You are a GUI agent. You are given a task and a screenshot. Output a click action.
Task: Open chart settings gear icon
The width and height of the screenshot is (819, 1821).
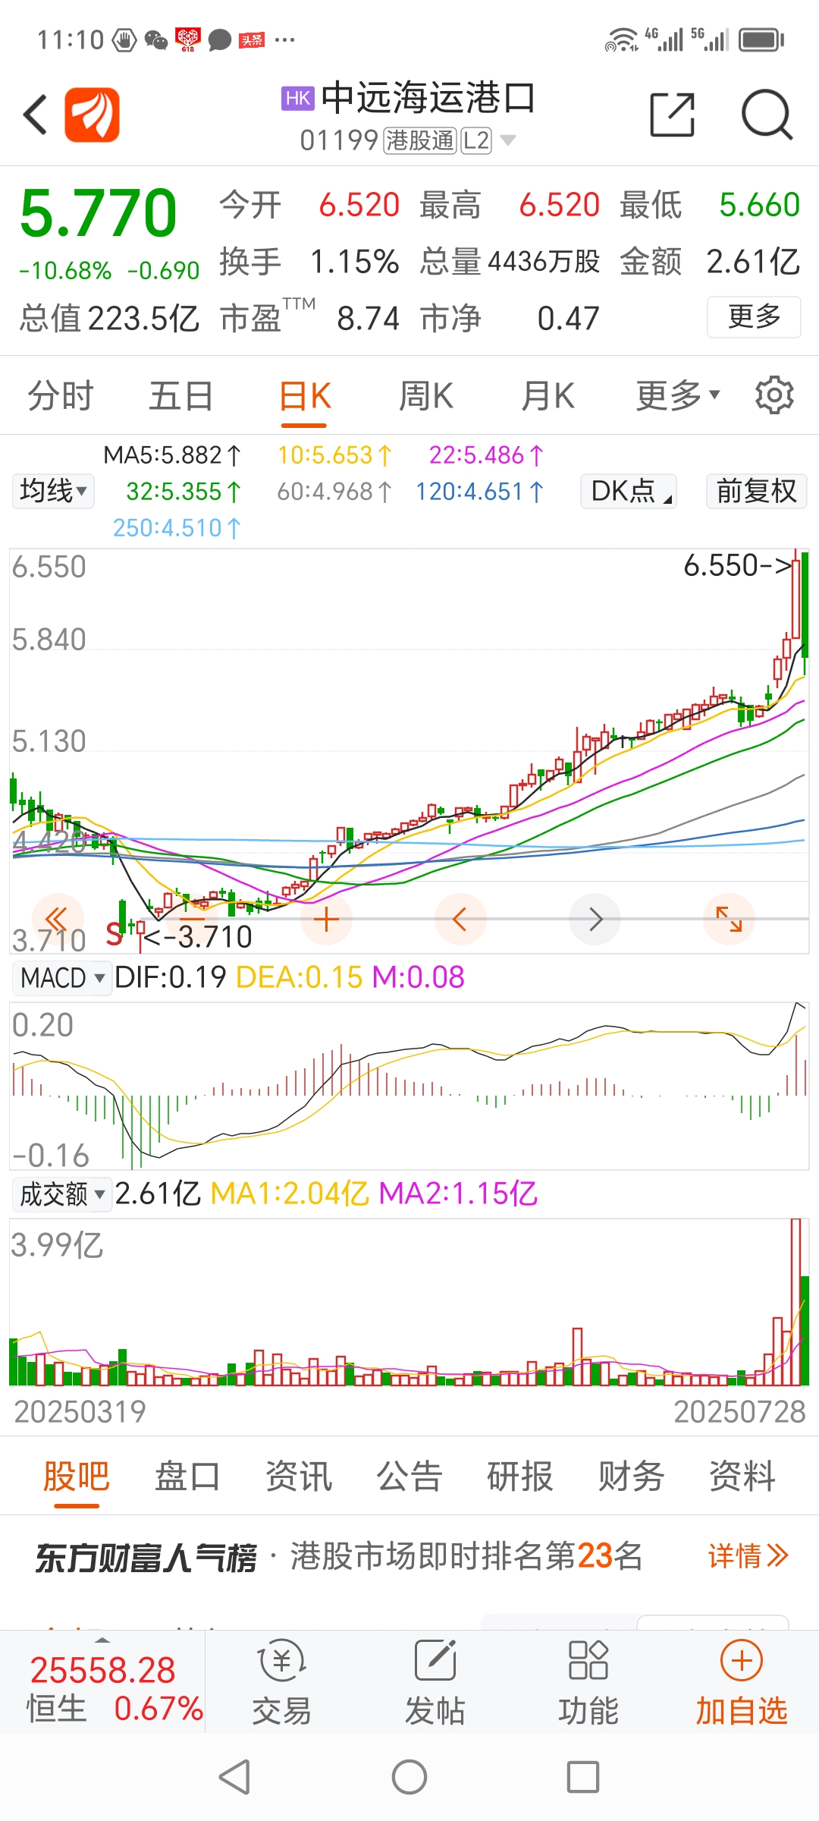point(774,395)
